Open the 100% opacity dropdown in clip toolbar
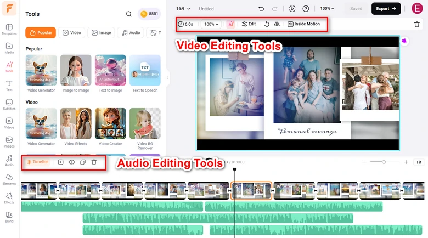 tap(211, 24)
